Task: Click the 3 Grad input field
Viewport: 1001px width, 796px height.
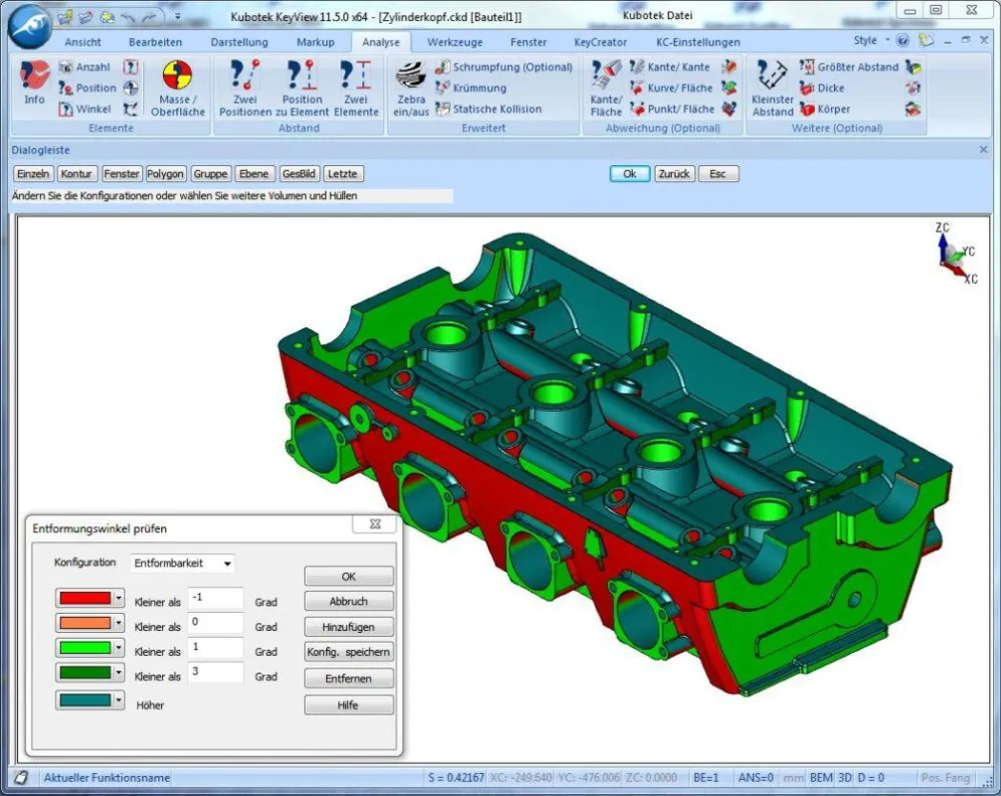Action: [216, 673]
